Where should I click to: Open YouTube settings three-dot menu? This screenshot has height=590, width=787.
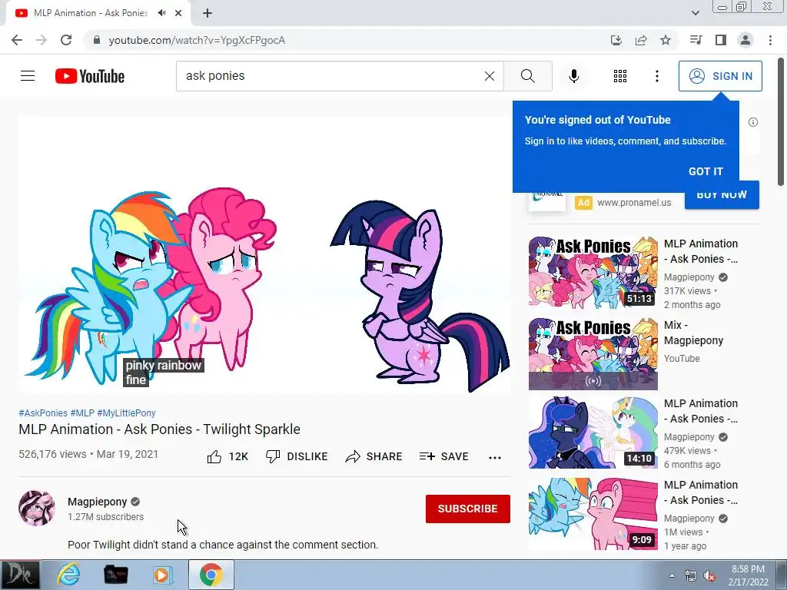click(x=657, y=76)
